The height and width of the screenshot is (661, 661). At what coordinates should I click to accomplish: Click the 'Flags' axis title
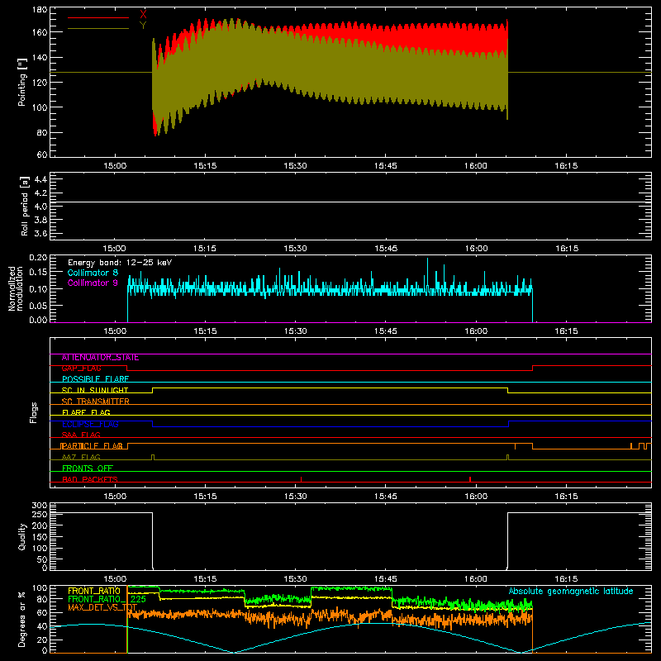point(33,412)
